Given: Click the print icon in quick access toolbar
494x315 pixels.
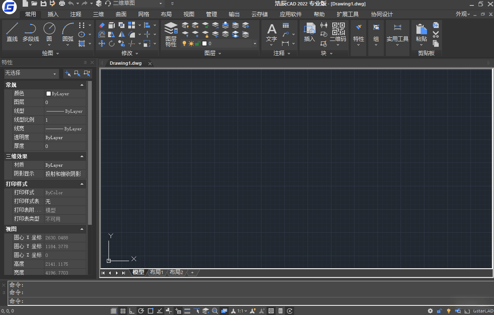Looking at the screenshot, I should coord(62,3).
